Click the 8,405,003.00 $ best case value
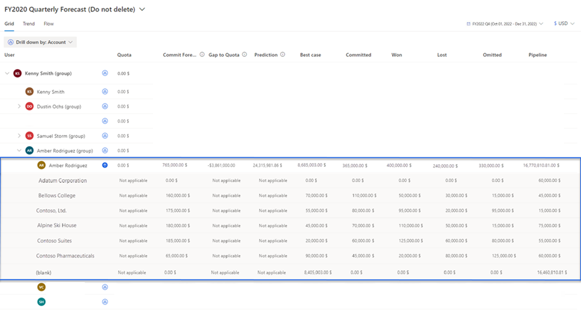This screenshot has width=581, height=310. pyautogui.click(x=318, y=272)
